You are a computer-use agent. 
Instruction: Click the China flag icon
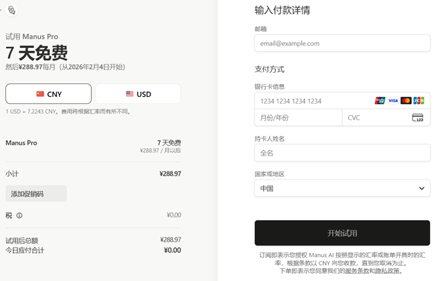(40, 94)
